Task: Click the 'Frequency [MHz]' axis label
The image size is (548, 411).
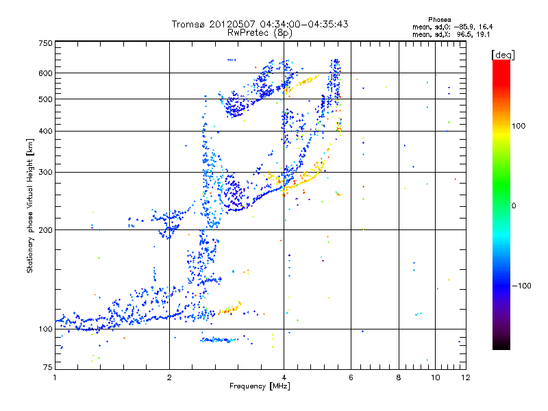Action: [260, 386]
